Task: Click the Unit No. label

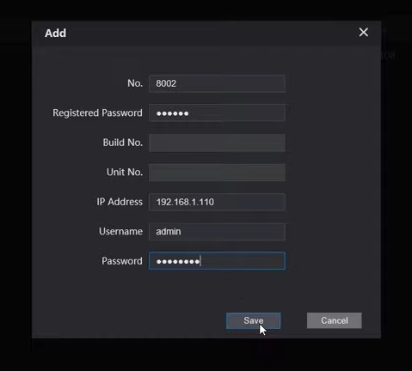Action: 125,172
